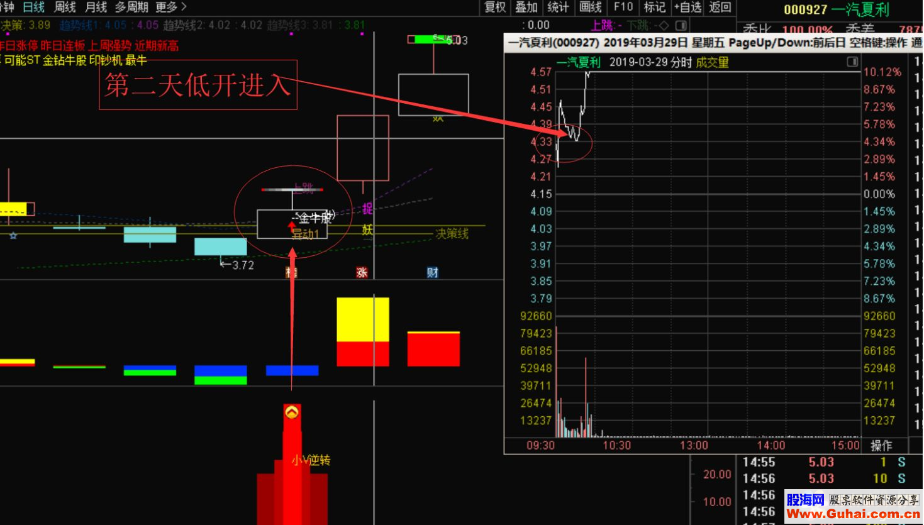
Task: Click the 涨 marker below the daily chart
Action: coord(362,272)
